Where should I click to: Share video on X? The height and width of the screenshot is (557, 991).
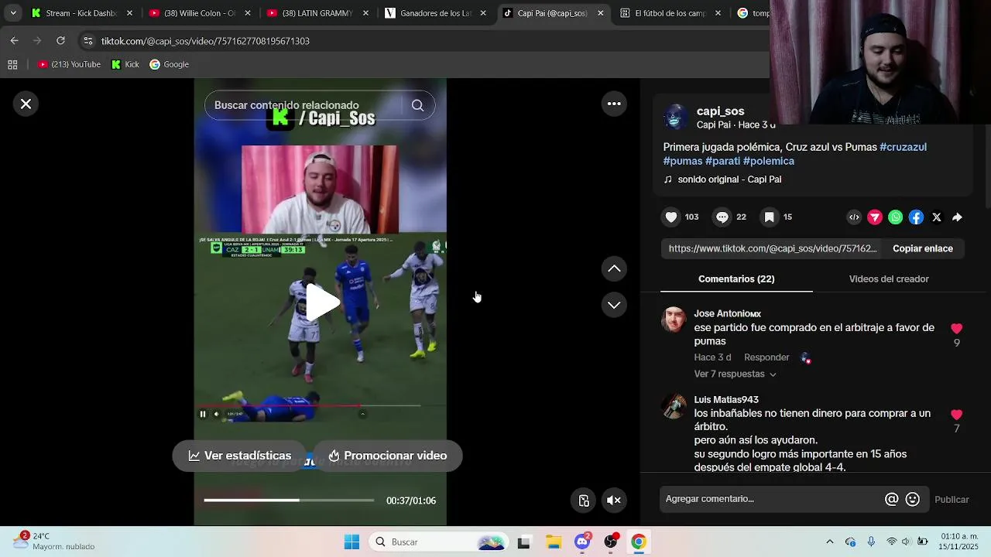coord(937,217)
